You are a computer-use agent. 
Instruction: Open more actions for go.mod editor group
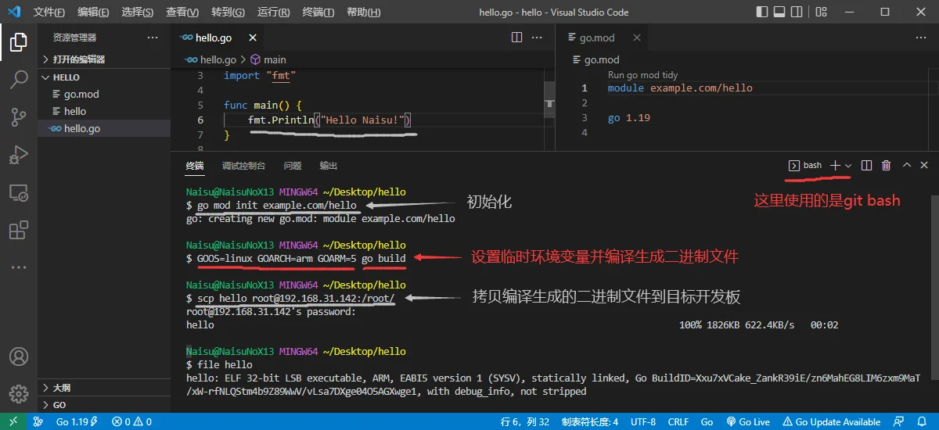[922, 37]
